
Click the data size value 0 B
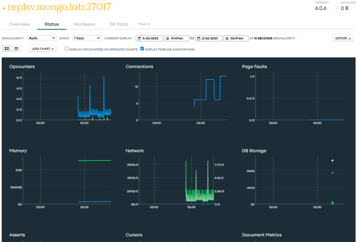(x=344, y=8)
